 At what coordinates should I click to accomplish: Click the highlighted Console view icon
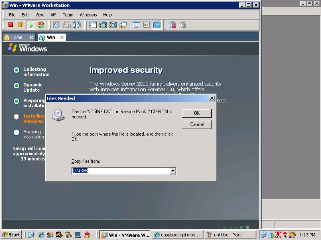point(156,25)
